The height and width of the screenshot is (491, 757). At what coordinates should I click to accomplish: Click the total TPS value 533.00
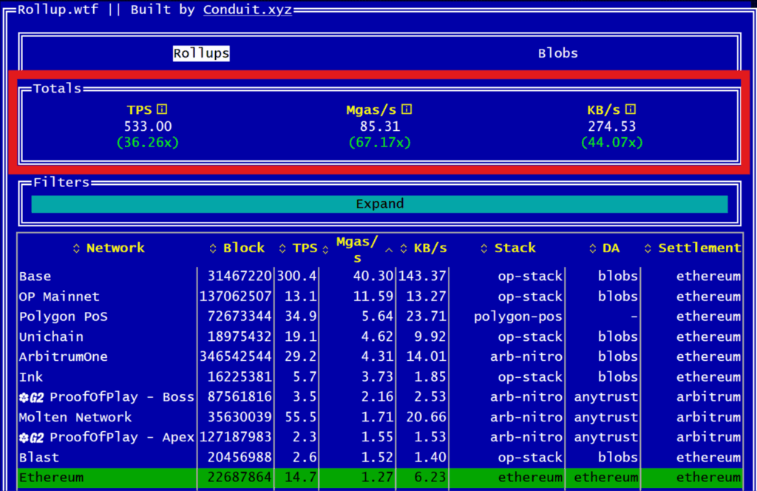tap(148, 126)
